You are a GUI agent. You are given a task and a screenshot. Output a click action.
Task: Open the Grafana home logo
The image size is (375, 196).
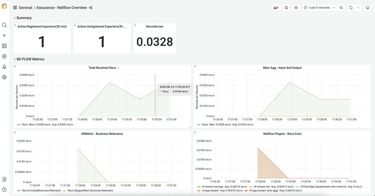4,6
